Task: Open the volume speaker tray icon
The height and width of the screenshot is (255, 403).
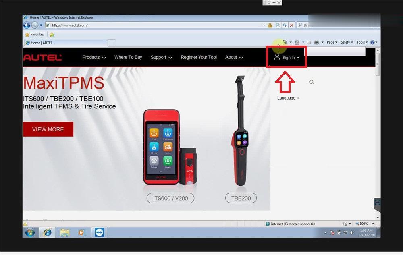Action: [352, 233]
